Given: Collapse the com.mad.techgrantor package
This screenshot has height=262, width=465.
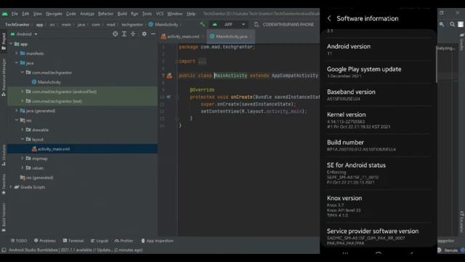Looking at the screenshot, I should coord(23,73).
